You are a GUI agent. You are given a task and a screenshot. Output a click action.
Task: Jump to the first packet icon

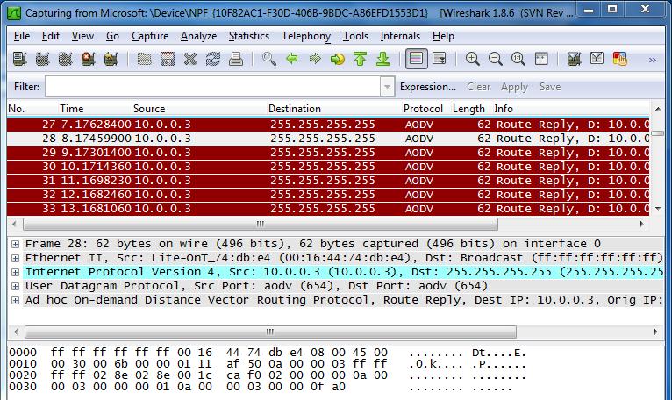point(361,59)
